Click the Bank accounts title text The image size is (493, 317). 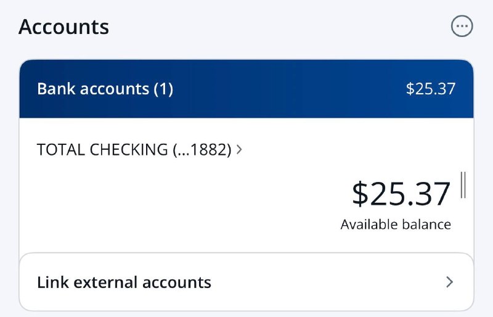pos(93,89)
